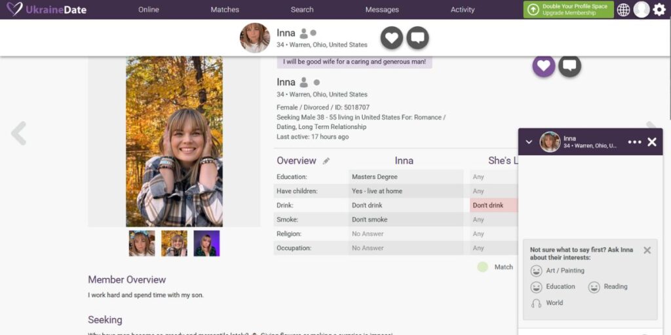
Task: Close the Inna chat window
Action: (x=652, y=142)
